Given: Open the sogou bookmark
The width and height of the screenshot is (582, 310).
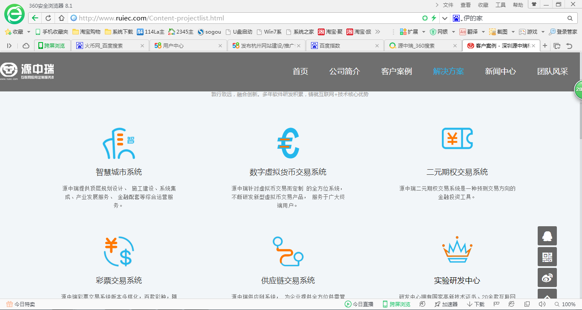Looking at the screenshot, I should [x=209, y=32].
